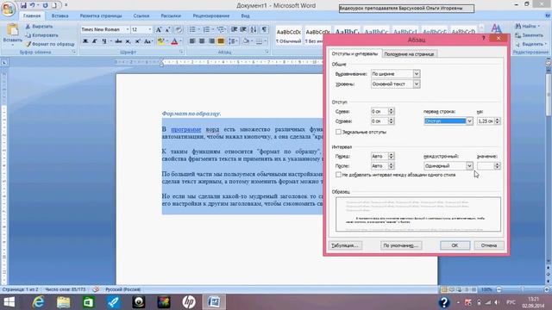Click the Обычный style thumbnail
Image resolution: width=552 pixels, height=310 pixels.
[x=289, y=35]
